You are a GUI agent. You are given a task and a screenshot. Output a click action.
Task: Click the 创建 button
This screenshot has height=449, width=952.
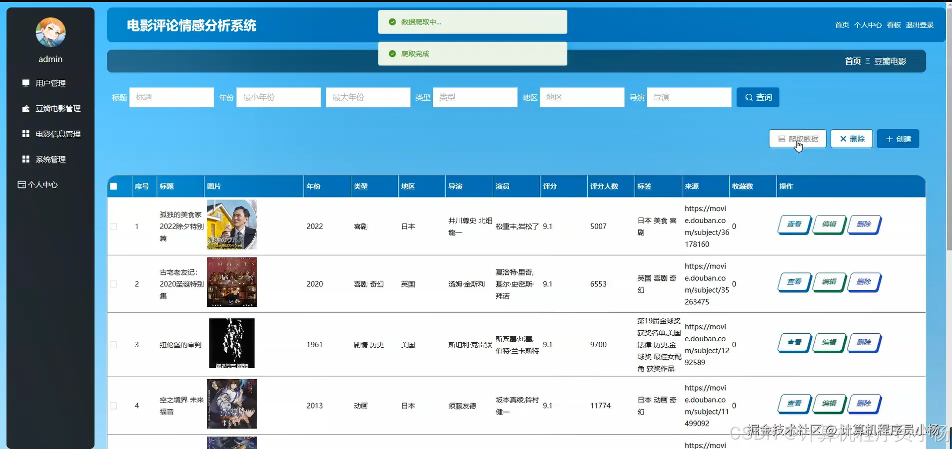click(x=898, y=139)
